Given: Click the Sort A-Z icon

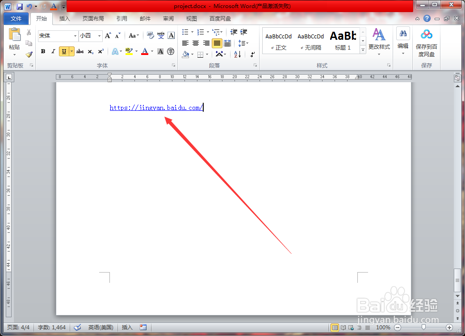Looking at the screenshot, I should [237, 54].
